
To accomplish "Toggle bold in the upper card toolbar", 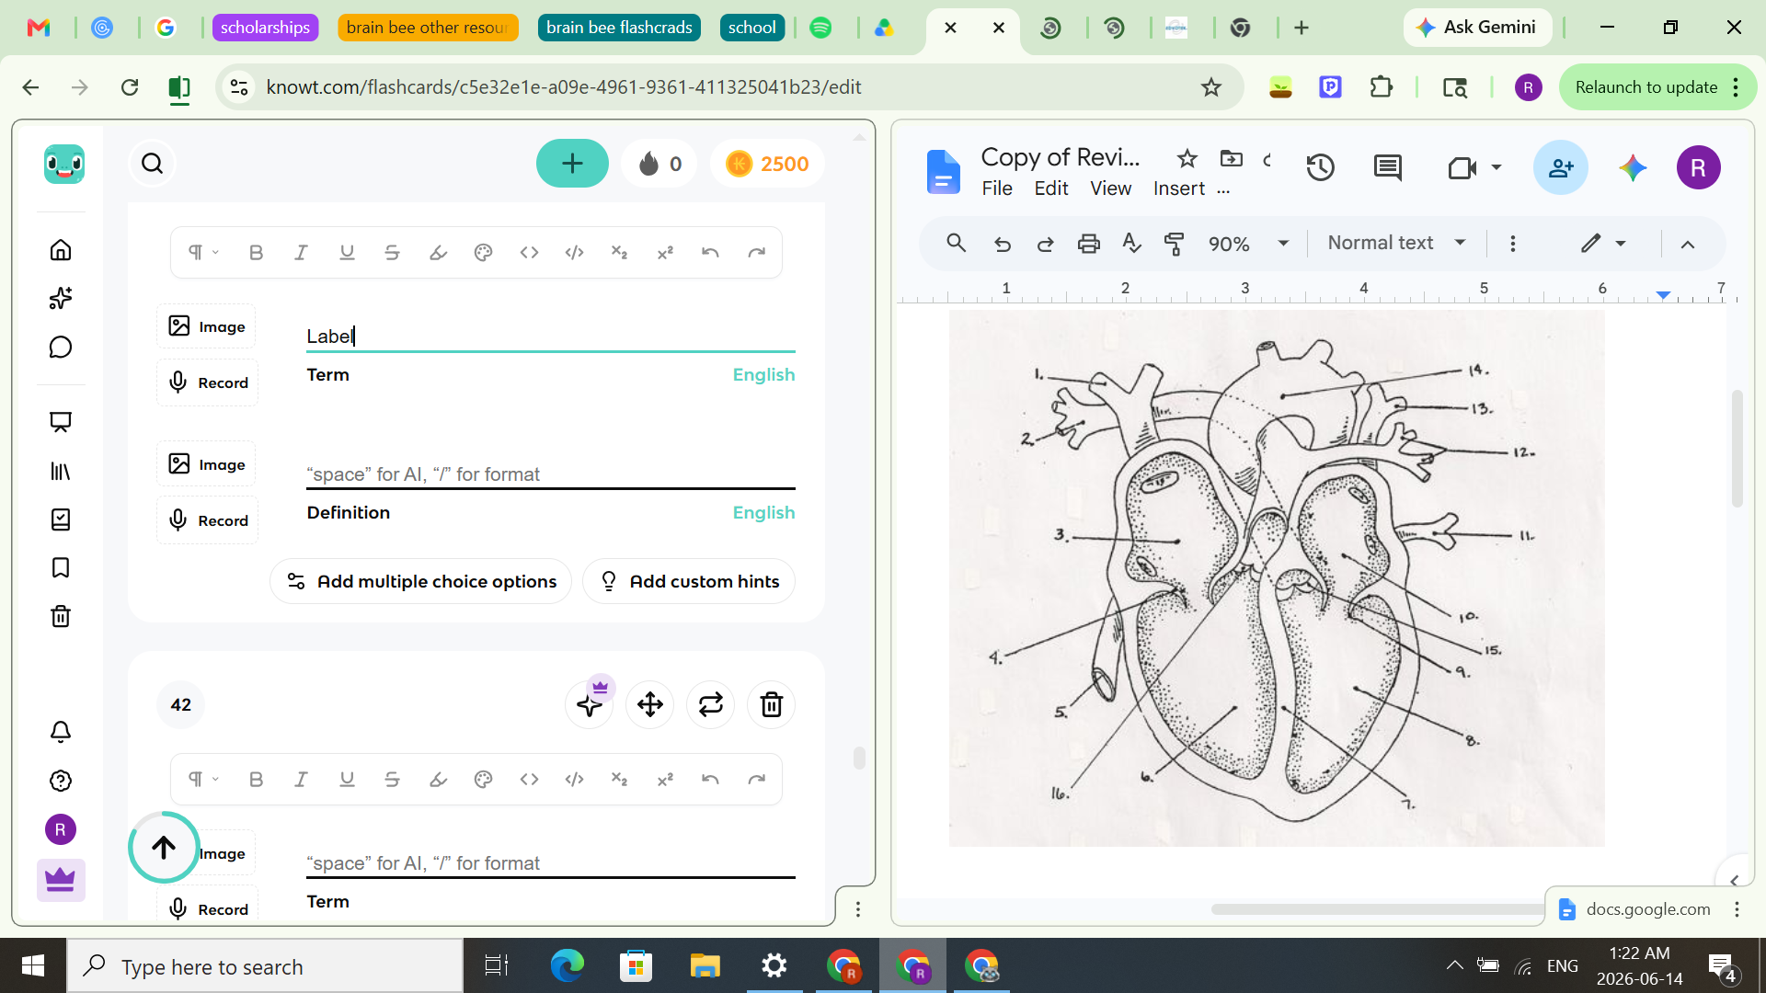I will pos(257,253).
